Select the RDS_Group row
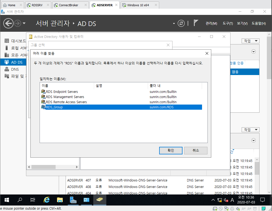272x211 pixels. tap(121, 107)
